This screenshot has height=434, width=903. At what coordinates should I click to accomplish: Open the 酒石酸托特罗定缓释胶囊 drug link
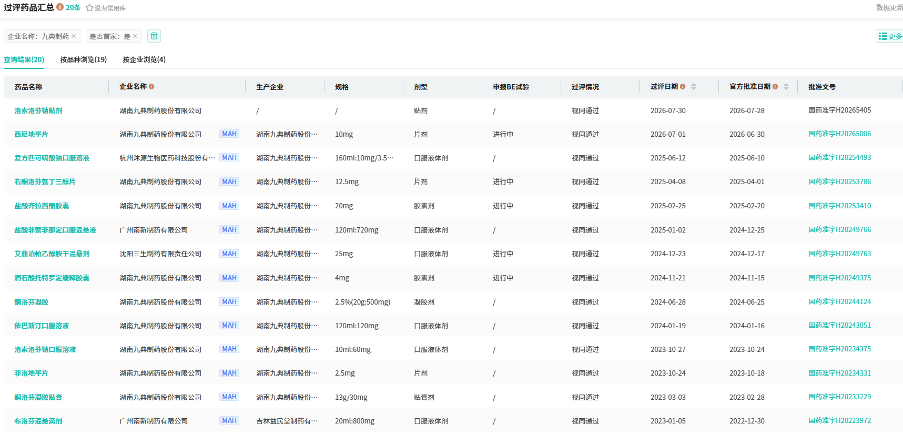pos(52,278)
